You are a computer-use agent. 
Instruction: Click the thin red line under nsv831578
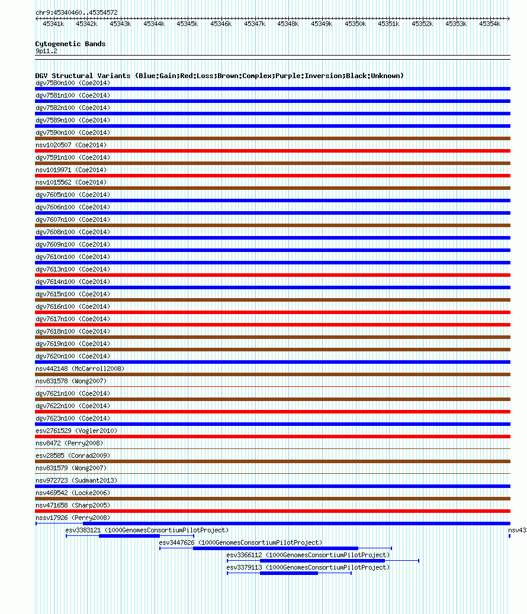(x=272, y=387)
